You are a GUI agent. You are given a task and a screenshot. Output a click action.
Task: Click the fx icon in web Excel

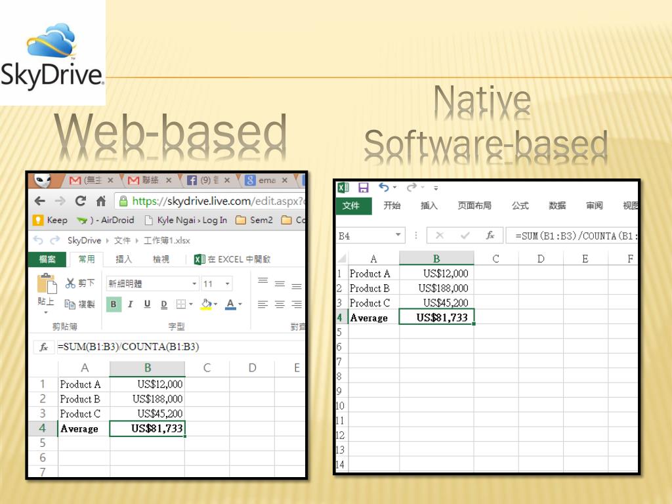pyautogui.click(x=44, y=346)
